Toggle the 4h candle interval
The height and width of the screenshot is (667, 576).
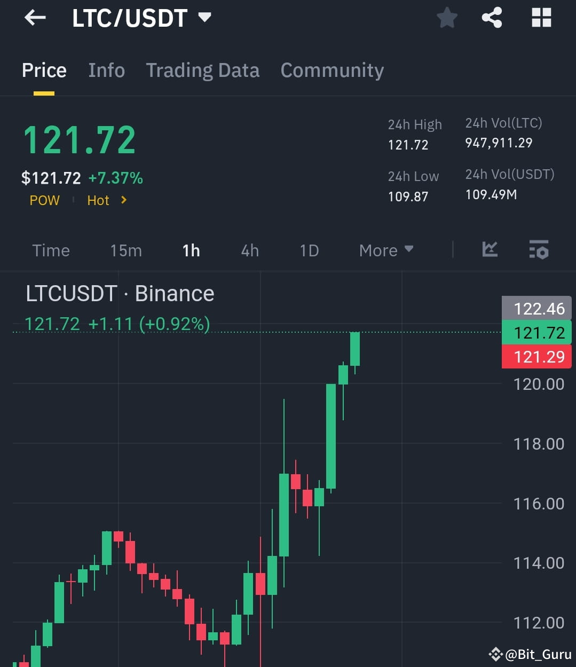249,250
